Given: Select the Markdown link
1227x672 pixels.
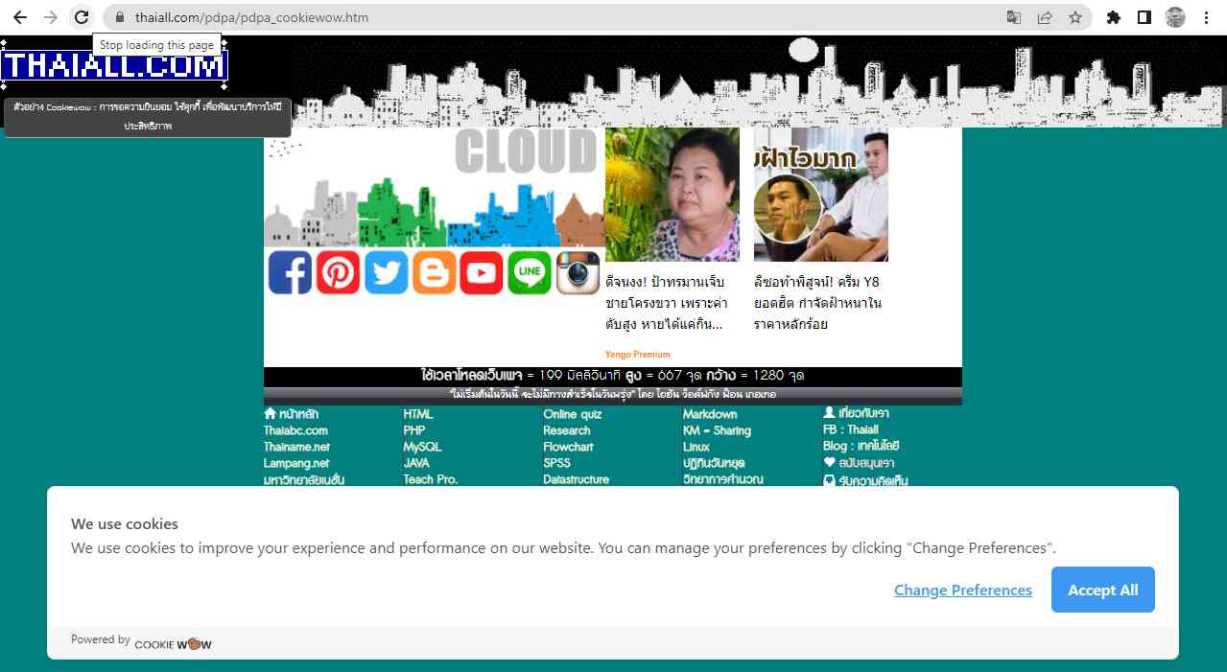Looking at the screenshot, I should pyautogui.click(x=710, y=414).
